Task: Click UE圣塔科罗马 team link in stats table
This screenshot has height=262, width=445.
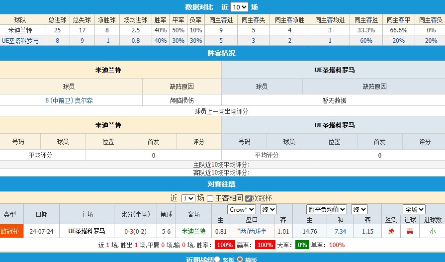Action: (x=20, y=40)
